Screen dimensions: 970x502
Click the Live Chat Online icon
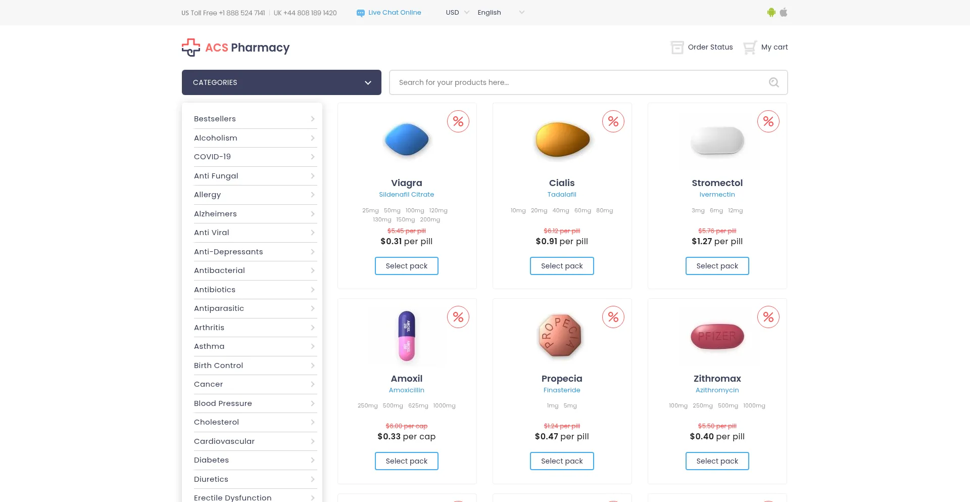coord(360,13)
